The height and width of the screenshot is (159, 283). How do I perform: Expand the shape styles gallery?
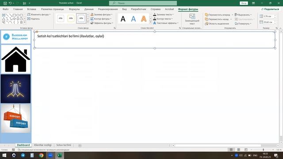[88, 22]
